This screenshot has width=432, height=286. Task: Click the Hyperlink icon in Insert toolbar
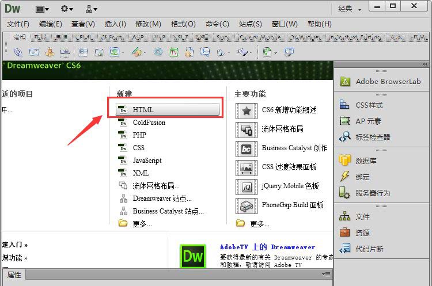(x=17, y=52)
